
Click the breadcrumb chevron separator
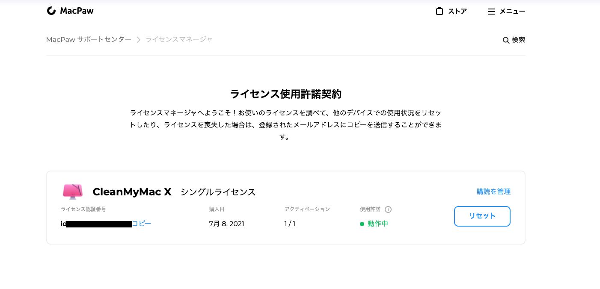pyautogui.click(x=138, y=40)
